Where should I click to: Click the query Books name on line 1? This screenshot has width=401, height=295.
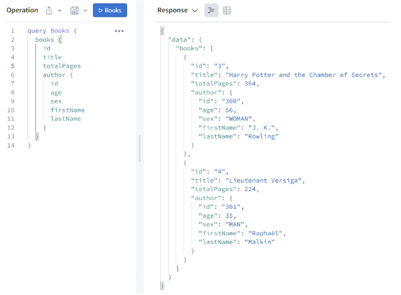click(x=60, y=31)
